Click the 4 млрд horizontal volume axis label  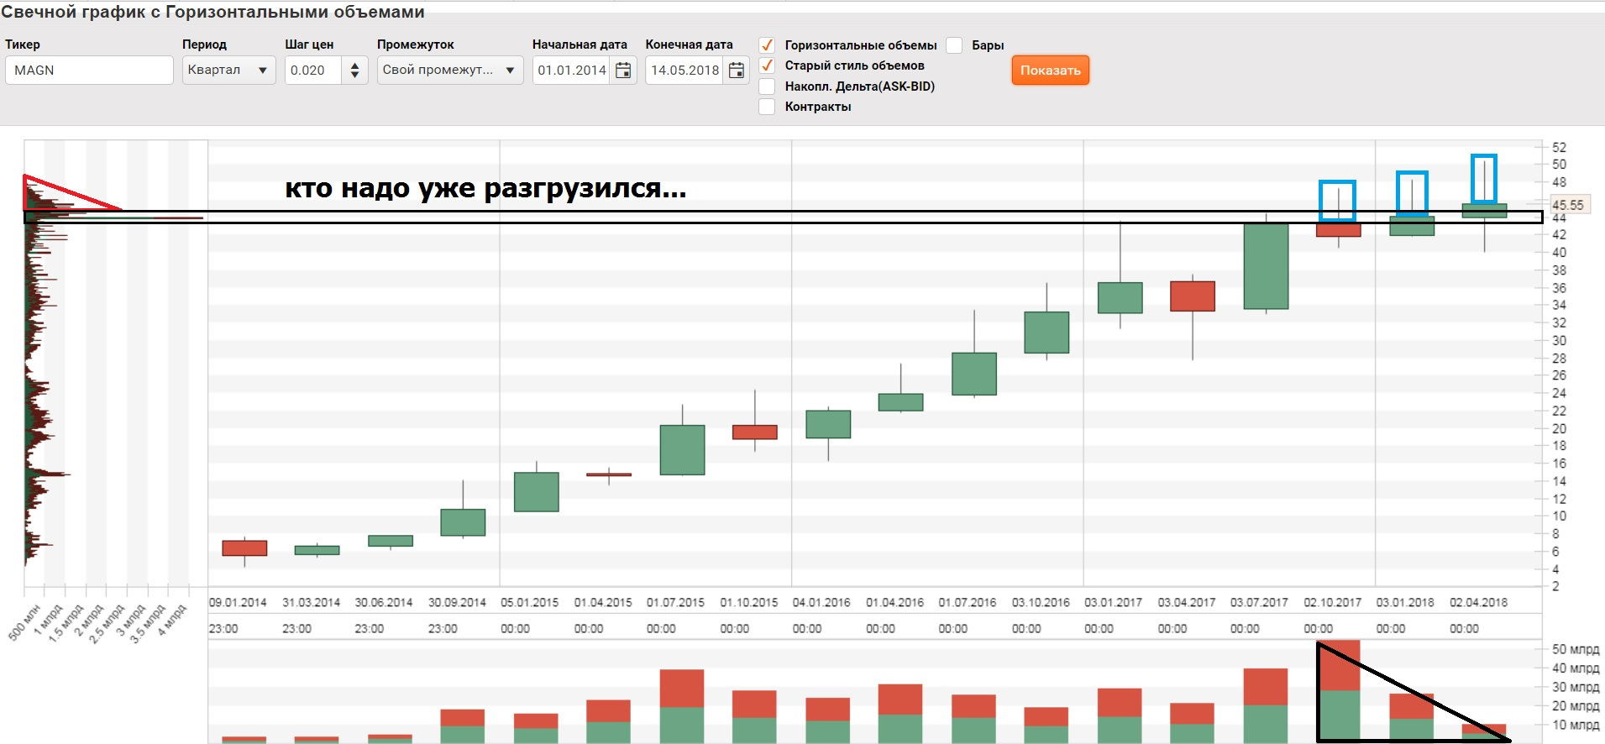point(173,621)
